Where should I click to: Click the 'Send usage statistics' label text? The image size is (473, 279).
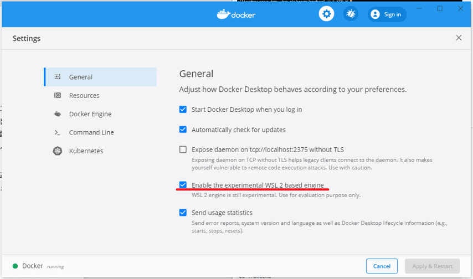coord(222,213)
